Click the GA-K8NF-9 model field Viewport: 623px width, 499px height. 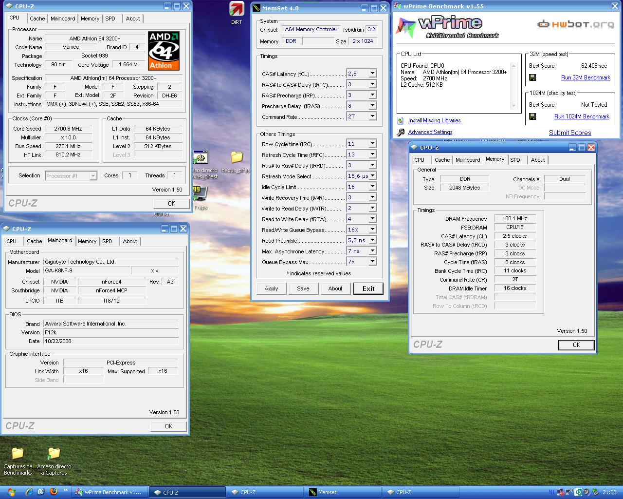point(87,270)
